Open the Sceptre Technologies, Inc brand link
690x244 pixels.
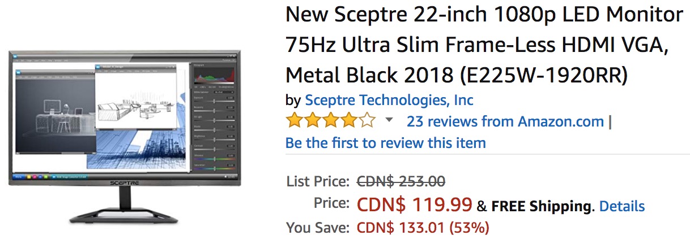pyautogui.click(x=389, y=101)
